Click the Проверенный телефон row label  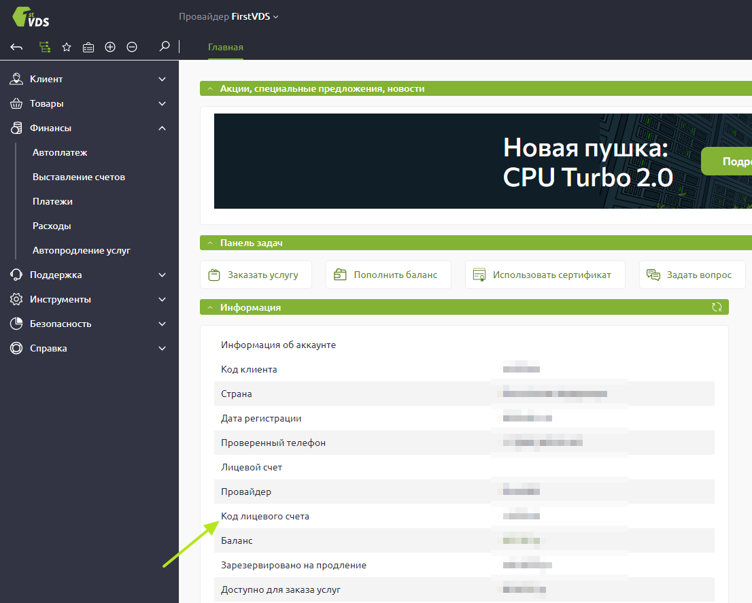click(273, 443)
